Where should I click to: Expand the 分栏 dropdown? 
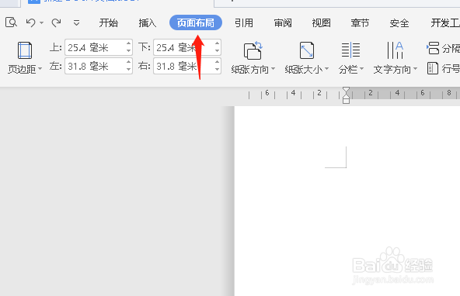(351, 69)
